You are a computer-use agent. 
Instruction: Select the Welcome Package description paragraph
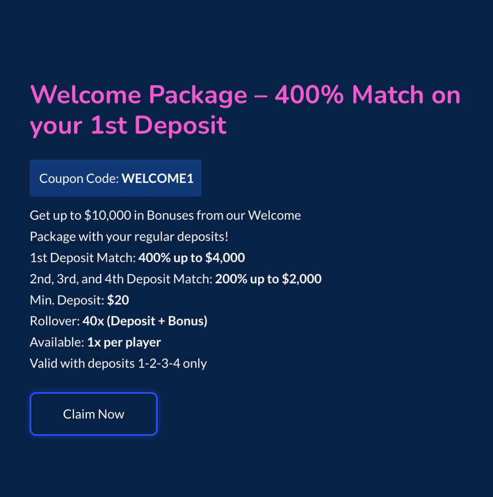coord(165,225)
